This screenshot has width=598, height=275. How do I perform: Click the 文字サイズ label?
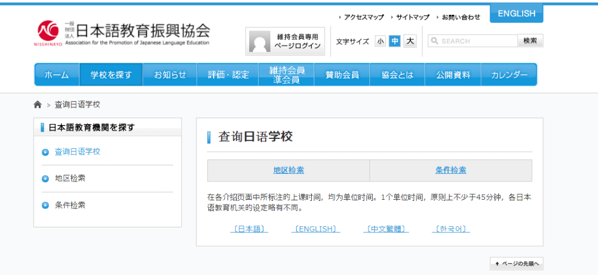pos(352,41)
